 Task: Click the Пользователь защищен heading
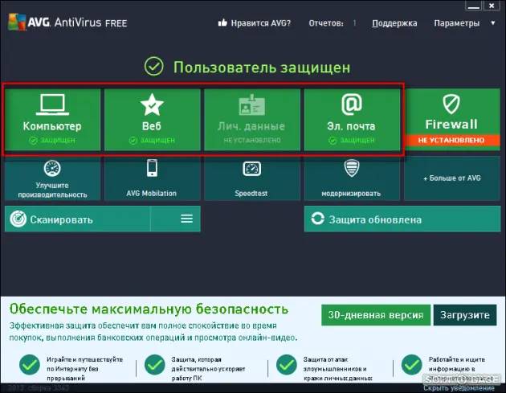click(x=262, y=68)
